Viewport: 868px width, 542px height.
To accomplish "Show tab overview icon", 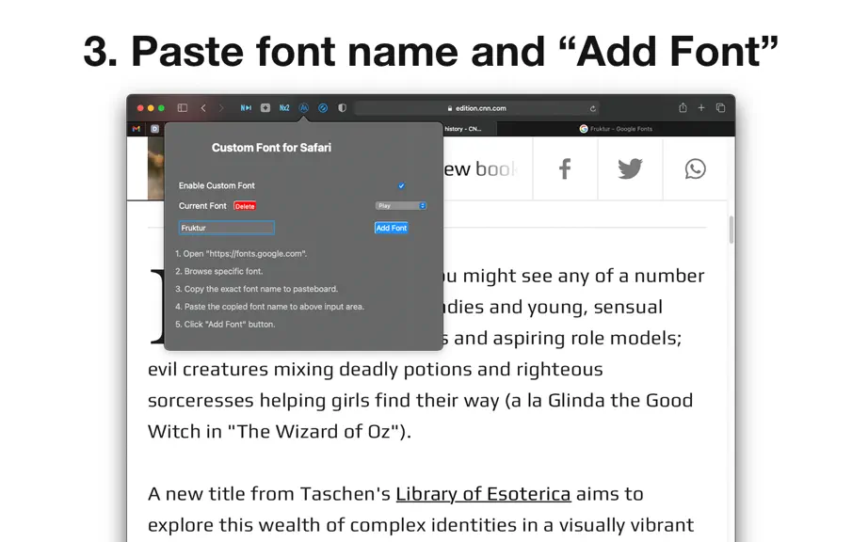I will (x=720, y=108).
